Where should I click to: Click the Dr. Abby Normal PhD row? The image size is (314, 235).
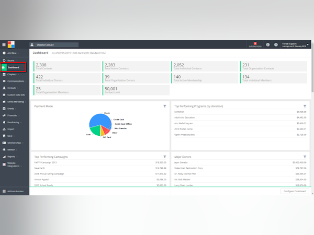[240, 174]
